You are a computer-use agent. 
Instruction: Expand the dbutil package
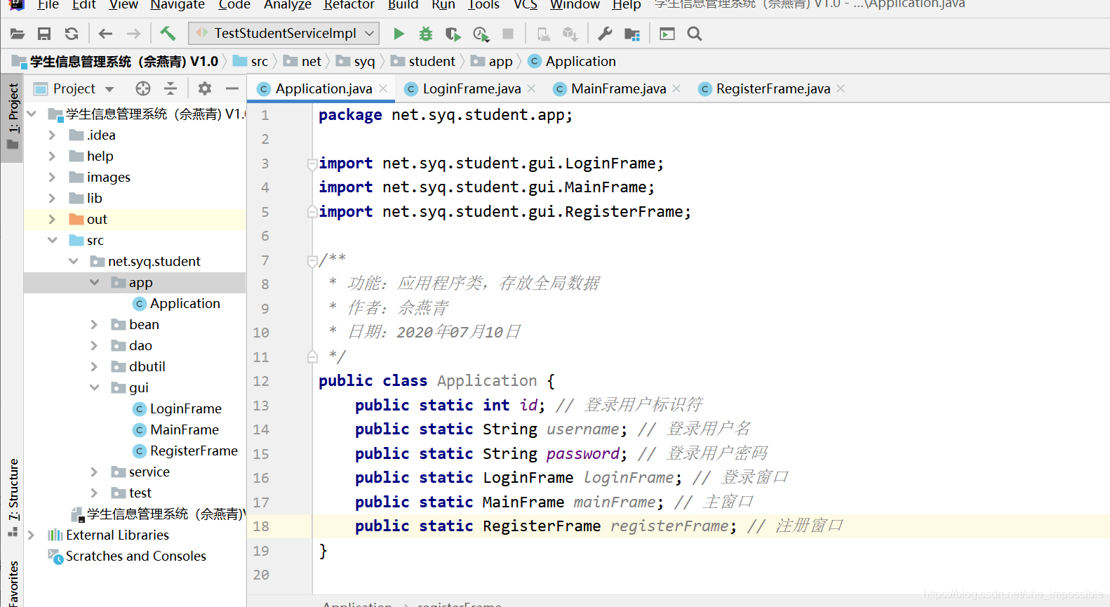pyautogui.click(x=94, y=366)
